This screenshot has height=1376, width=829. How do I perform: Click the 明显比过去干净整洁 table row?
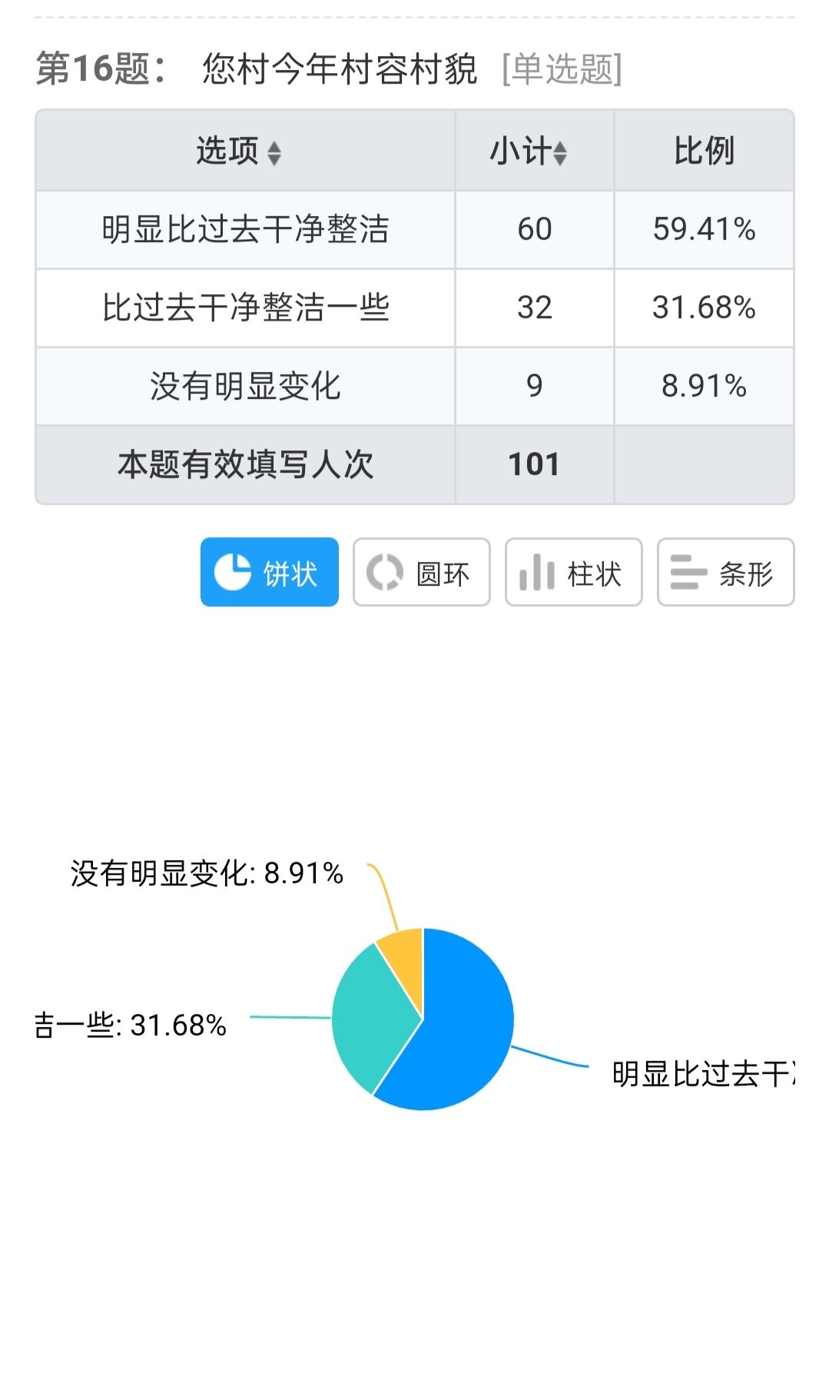click(x=415, y=230)
